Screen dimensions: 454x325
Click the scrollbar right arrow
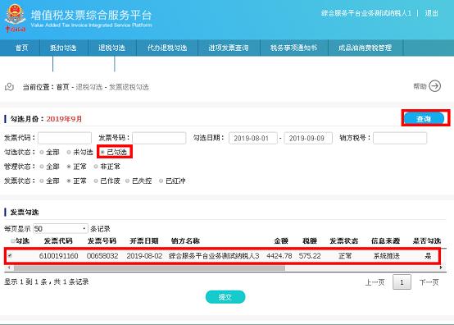point(441,268)
